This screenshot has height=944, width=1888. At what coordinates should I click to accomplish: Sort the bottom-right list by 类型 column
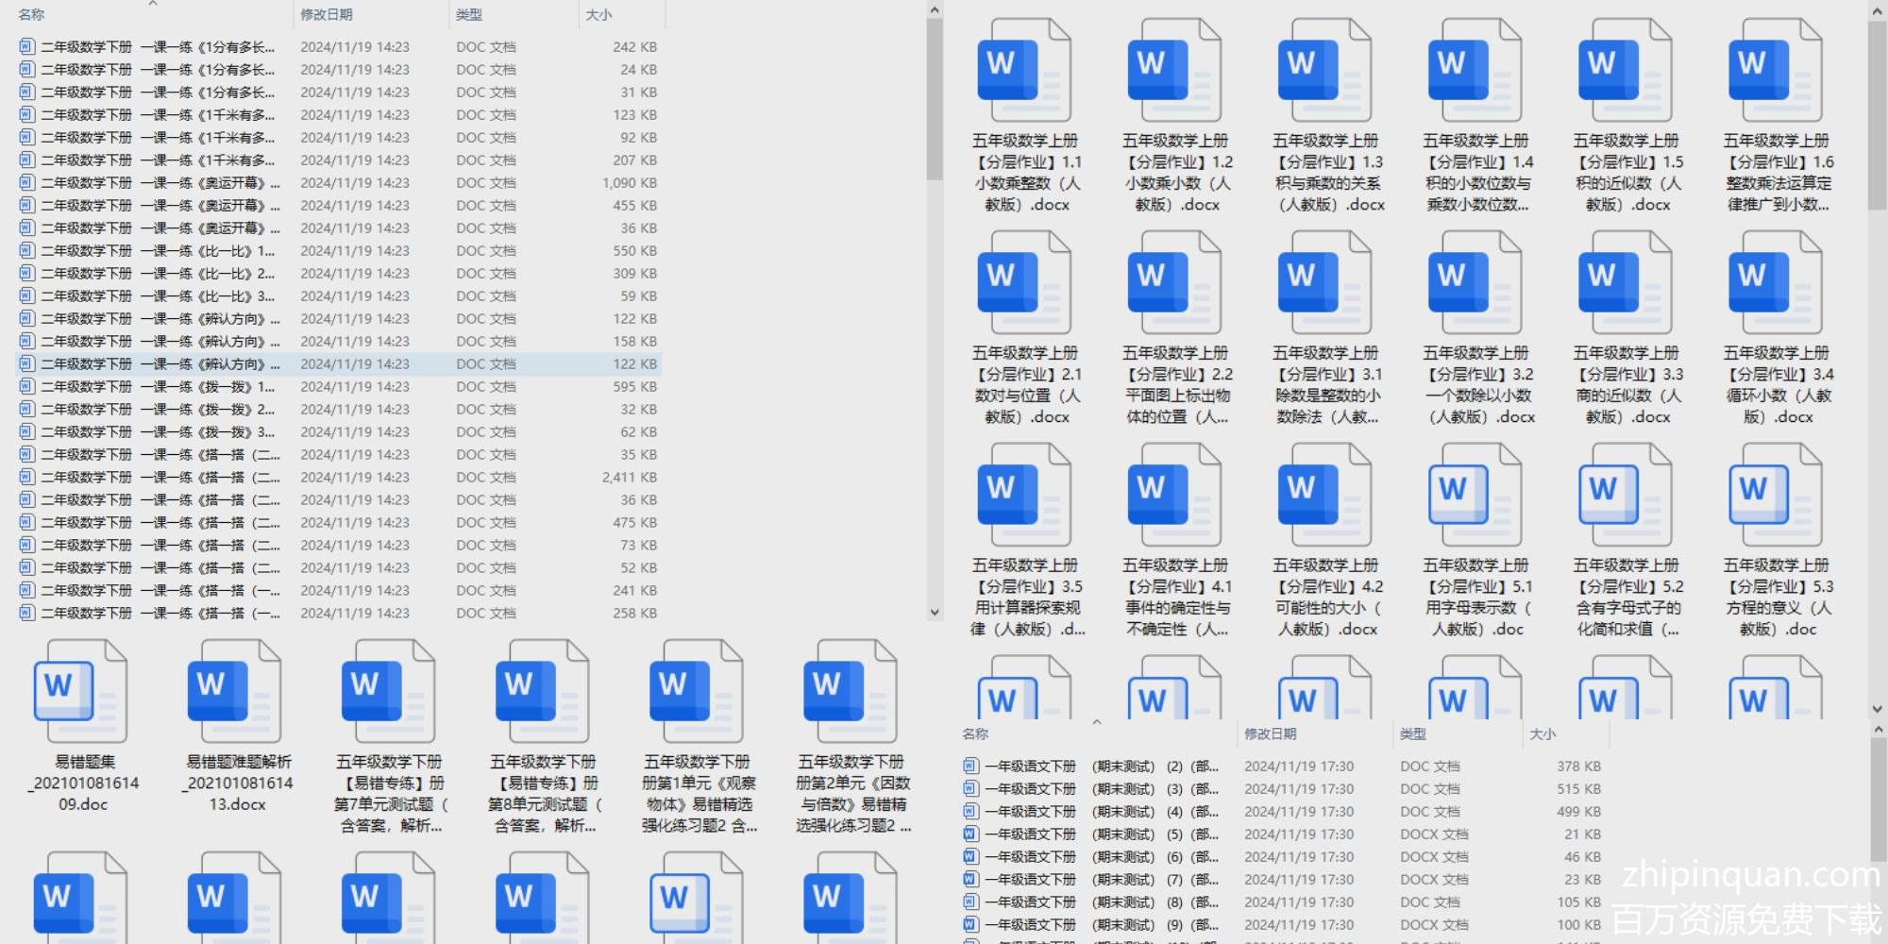(1413, 734)
